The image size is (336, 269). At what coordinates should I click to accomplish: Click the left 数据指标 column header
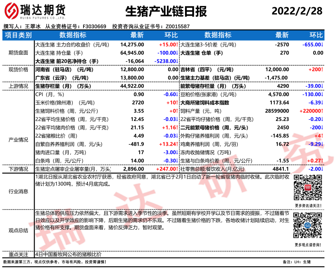tap(73, 35)
